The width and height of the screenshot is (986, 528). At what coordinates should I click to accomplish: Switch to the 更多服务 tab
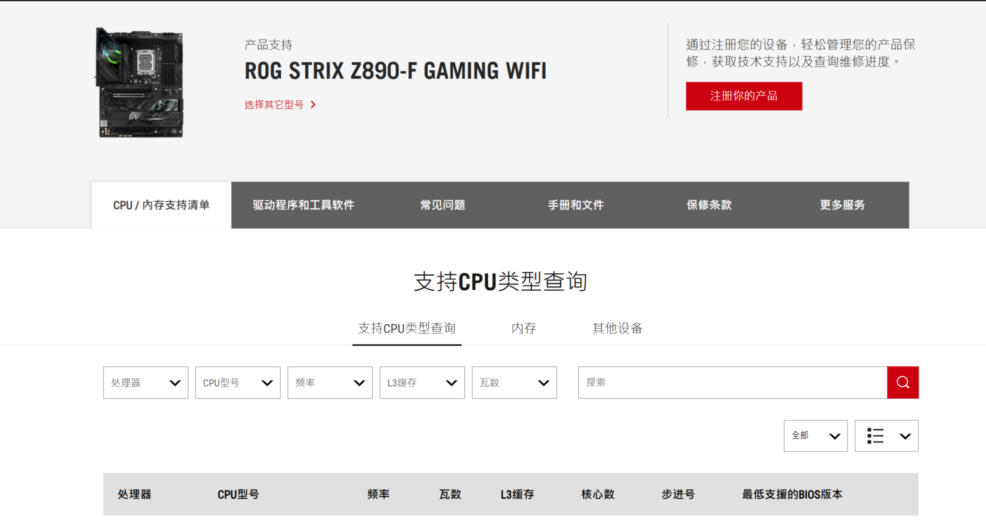pyautogui.click(x=842, y=205)
